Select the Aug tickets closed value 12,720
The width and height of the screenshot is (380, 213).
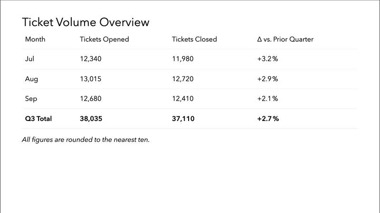pos(182,79)
